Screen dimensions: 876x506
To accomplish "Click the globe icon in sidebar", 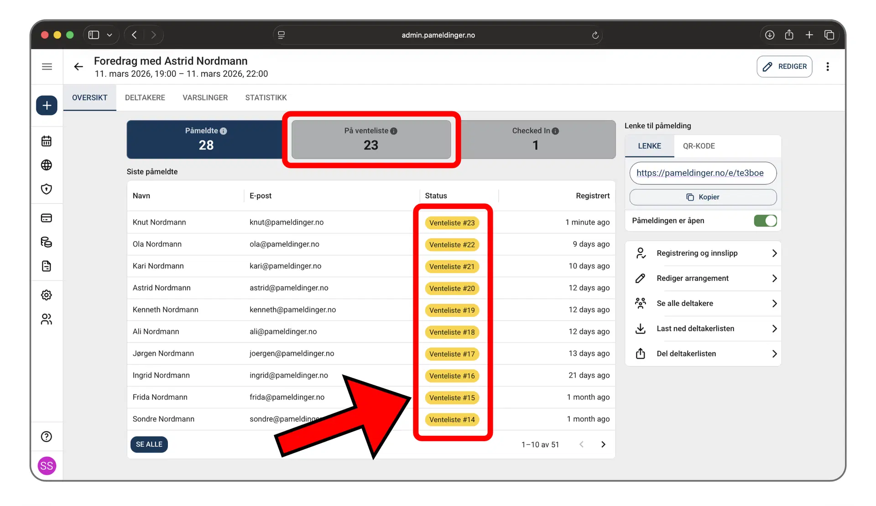I will tap(47, 165).
